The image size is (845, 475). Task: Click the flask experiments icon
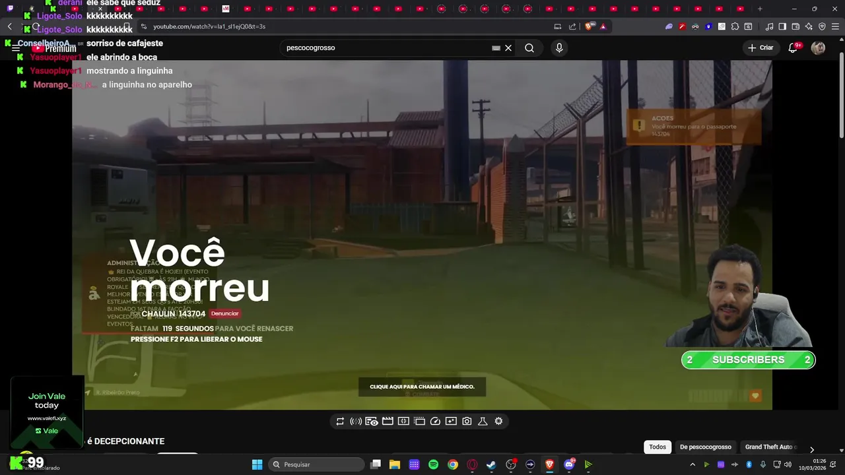pos(483,421)
